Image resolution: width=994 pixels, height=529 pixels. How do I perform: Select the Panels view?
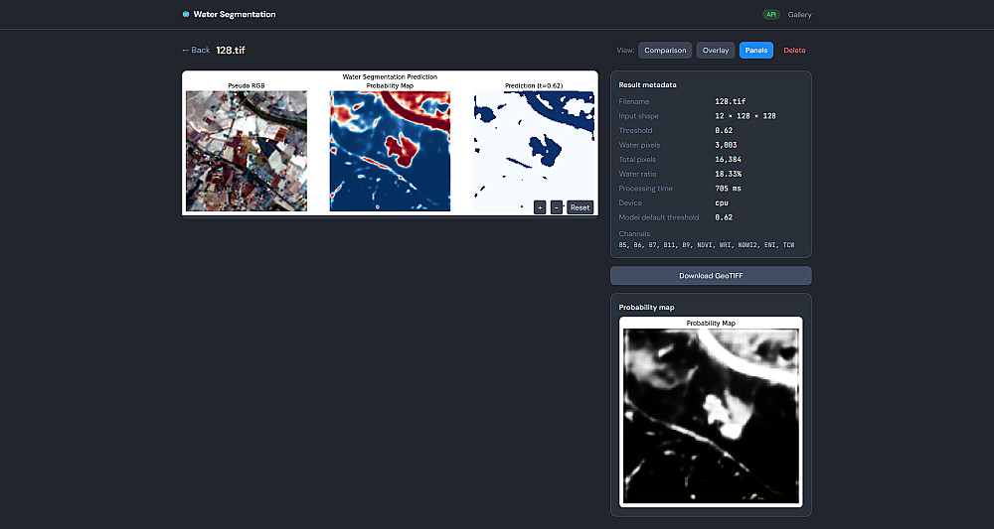pyautogui.click(x=756, y=50)
